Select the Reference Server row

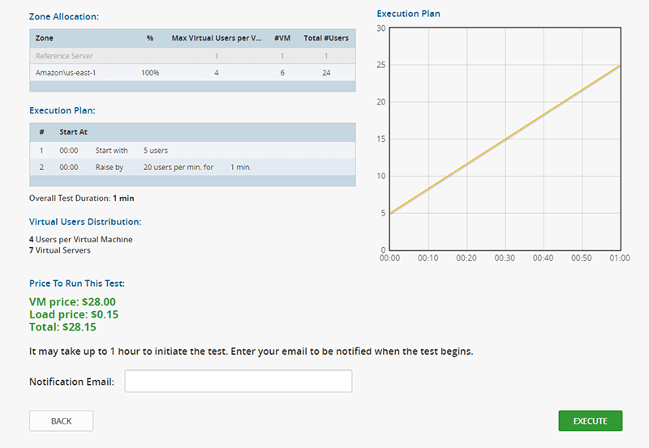pos(192,56)
